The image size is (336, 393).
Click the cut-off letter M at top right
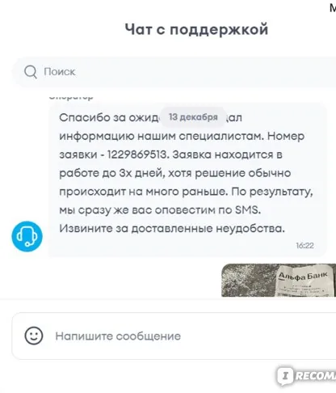[x=333, y=8]
